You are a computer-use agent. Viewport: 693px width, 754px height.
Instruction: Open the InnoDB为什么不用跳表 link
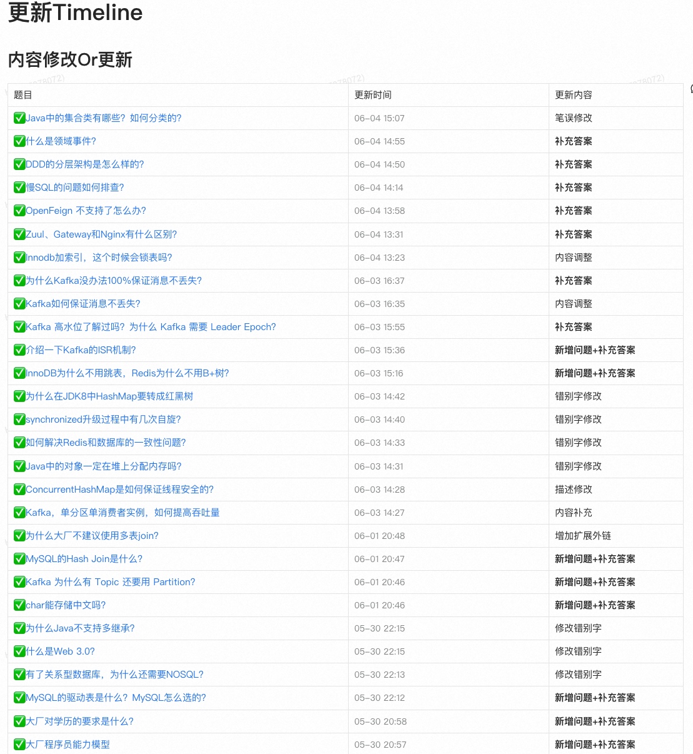click(x=127, y=373)
